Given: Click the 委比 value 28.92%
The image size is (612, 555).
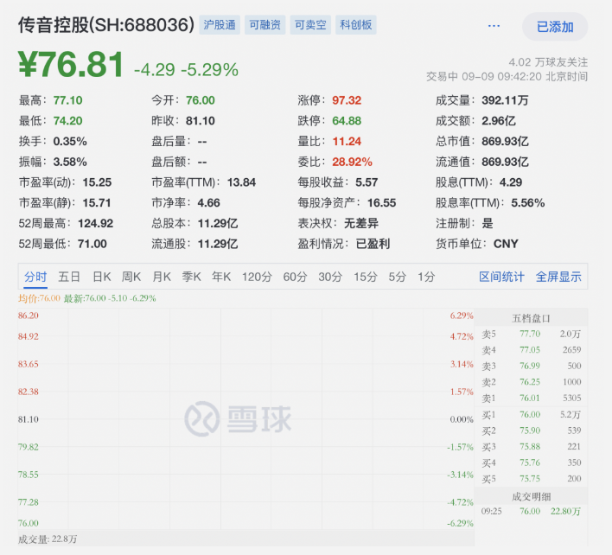Looking at the screenshot, I should [x=352, y=162].
